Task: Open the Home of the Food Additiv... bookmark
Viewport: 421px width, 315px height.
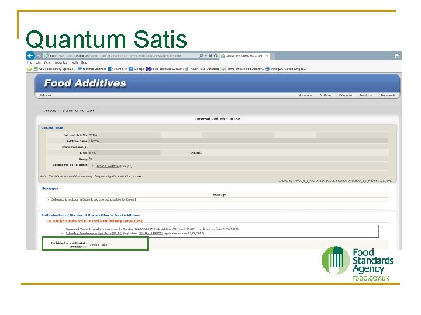Action: tap(242, 69)
